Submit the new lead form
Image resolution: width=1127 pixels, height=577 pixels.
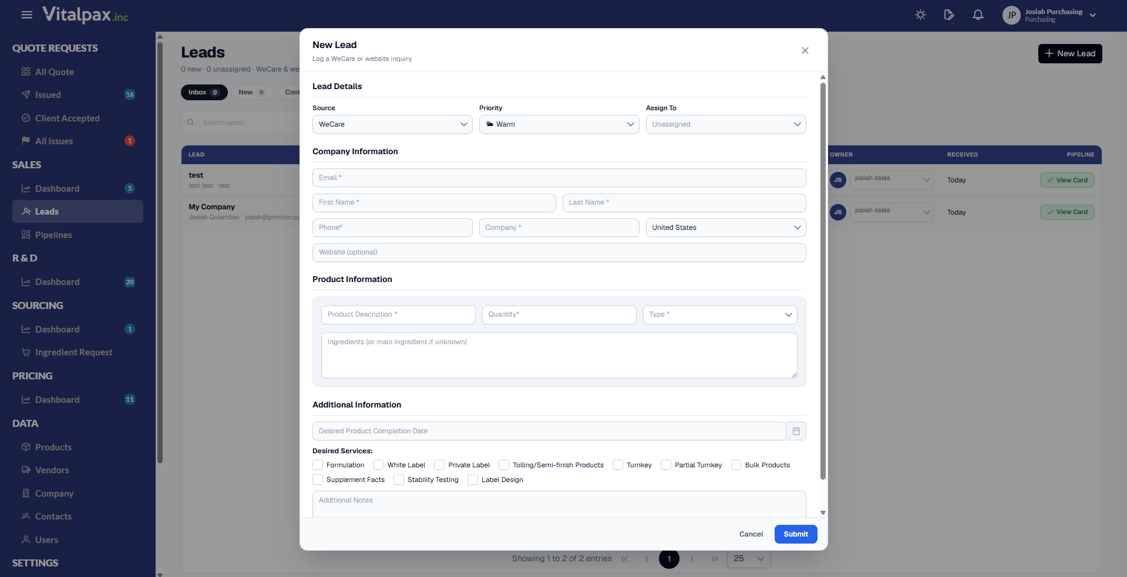[x=796, y=534]
